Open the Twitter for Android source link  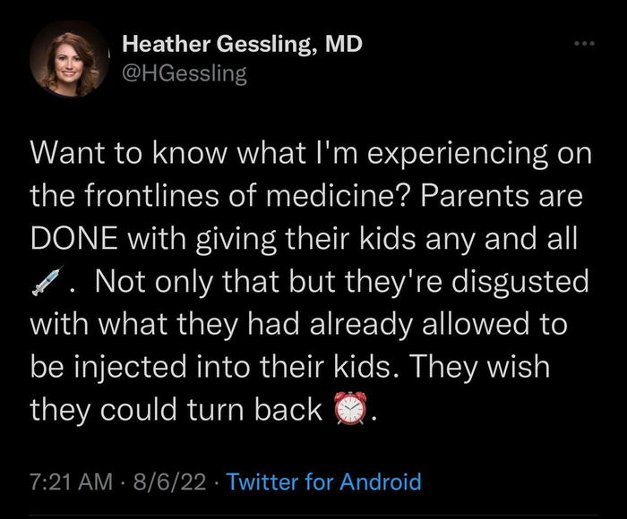323,483
